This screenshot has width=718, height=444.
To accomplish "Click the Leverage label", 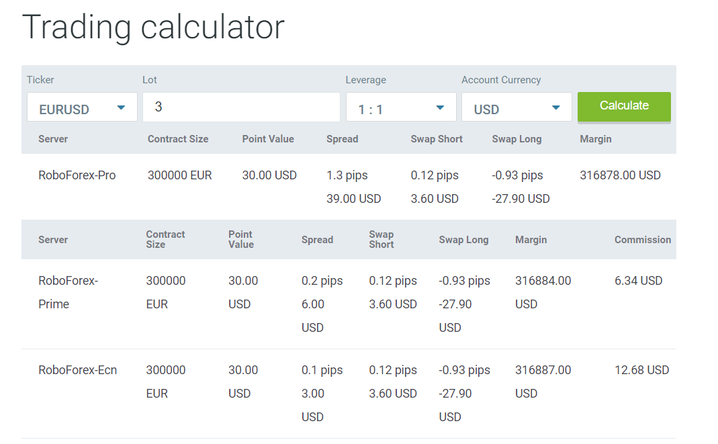I will click(365, 80).
